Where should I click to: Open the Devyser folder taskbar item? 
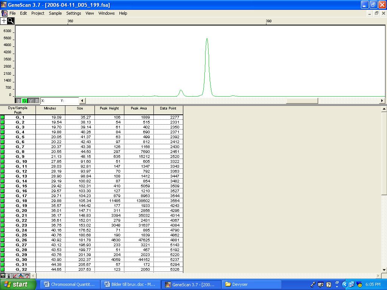[251, 285]
